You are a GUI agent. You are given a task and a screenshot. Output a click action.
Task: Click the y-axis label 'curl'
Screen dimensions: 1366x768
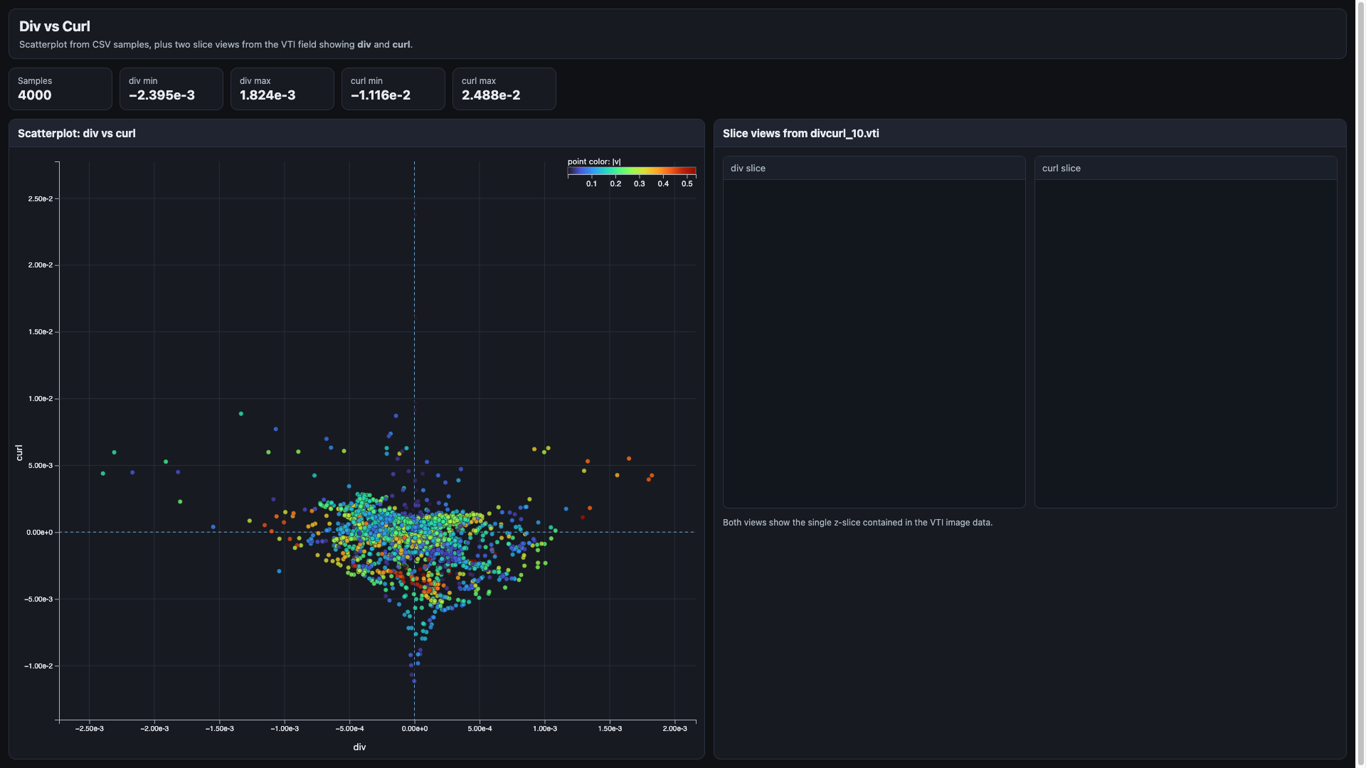coord(19,452)
